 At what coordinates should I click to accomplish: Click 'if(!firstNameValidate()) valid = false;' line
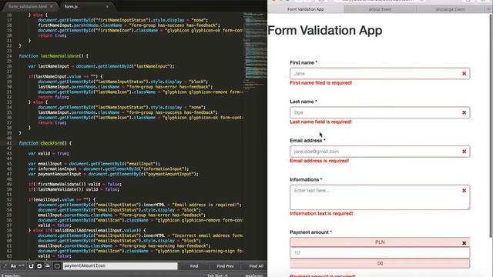coord(75,185)
